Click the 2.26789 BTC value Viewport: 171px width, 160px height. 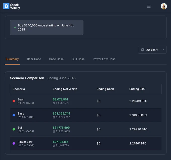[138, 101]
